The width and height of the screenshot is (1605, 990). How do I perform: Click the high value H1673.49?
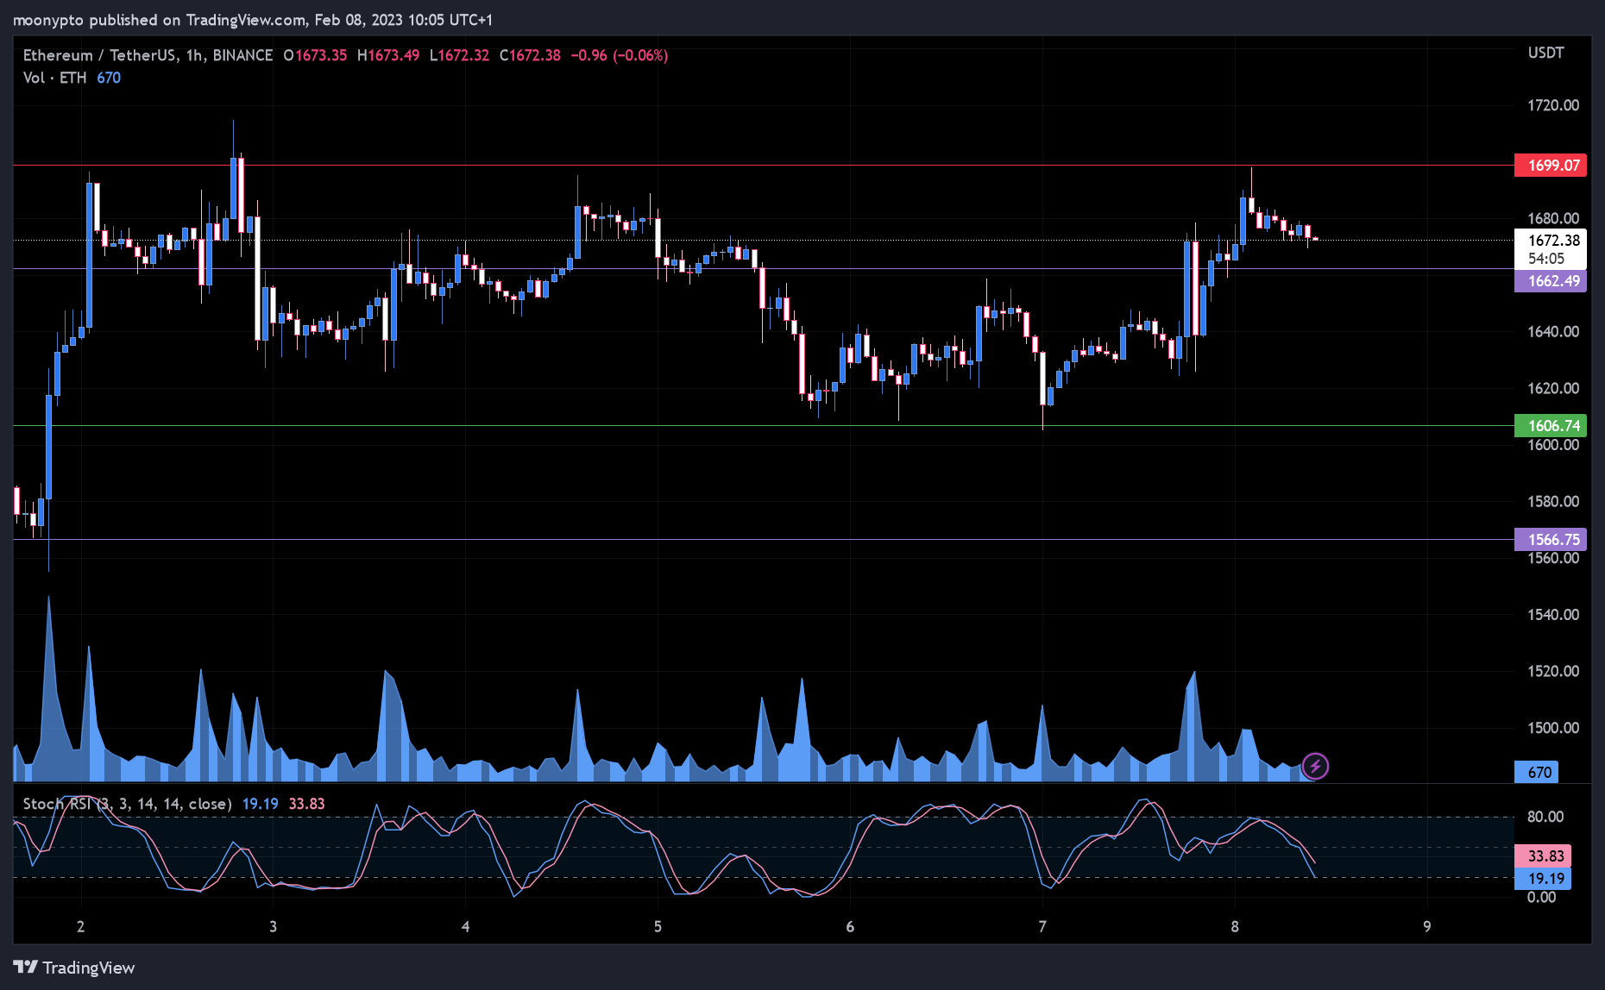[x=388, y=55]
